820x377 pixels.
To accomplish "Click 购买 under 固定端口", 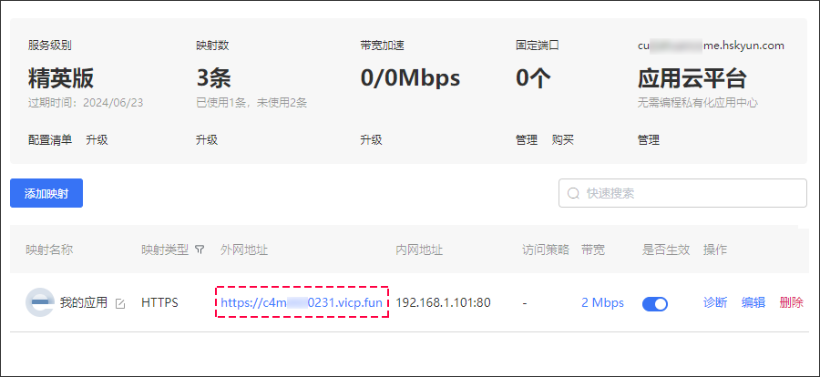I will 563,139.
